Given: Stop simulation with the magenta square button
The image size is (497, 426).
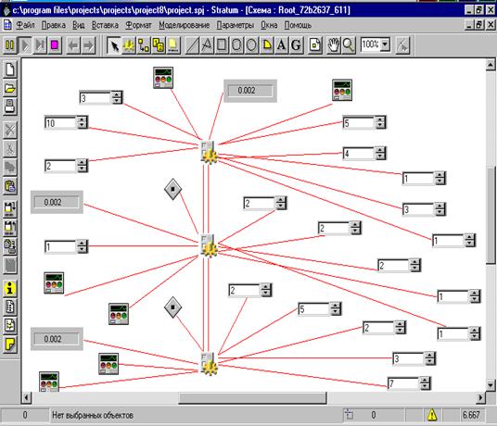Looking at the screenshot, I should (x=55, y=45).
